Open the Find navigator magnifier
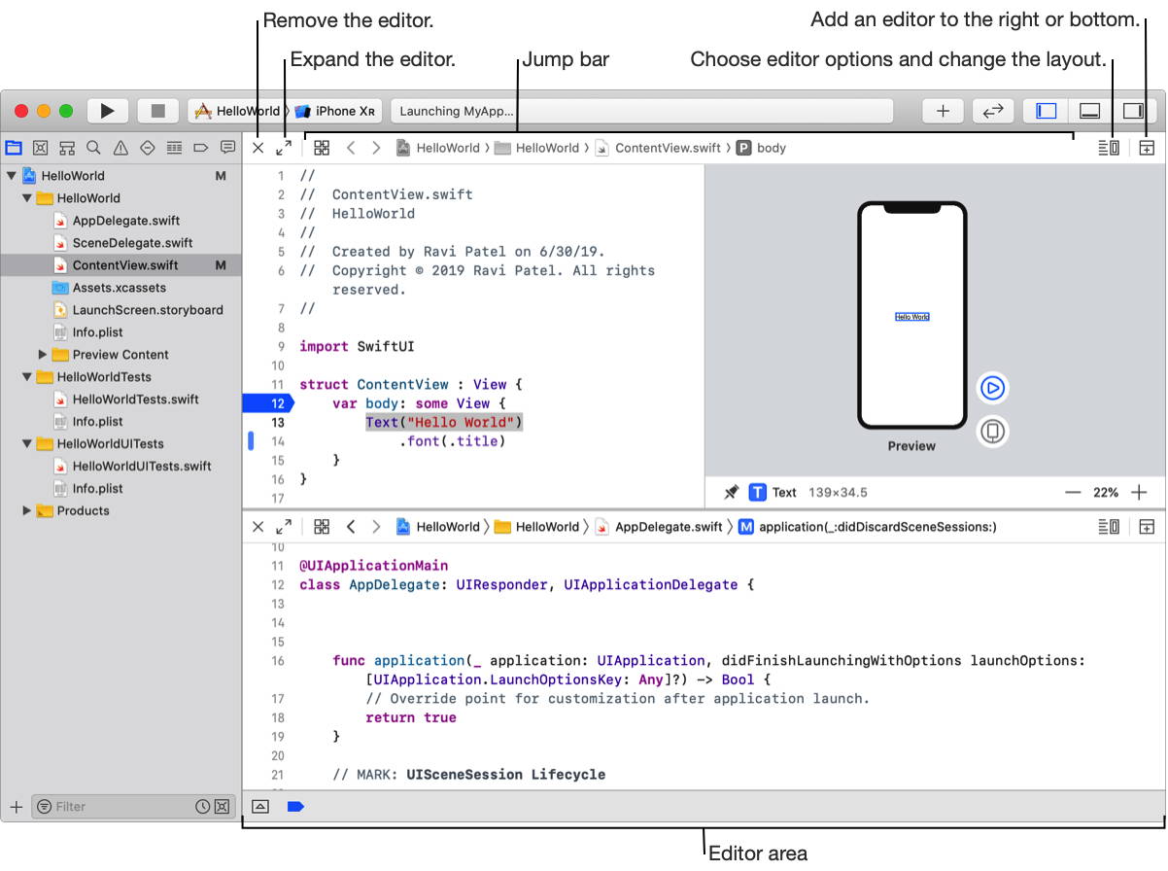 tap(93, 148)
